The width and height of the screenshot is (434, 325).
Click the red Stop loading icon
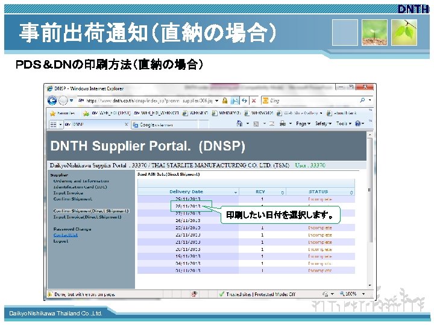[254, 101]
